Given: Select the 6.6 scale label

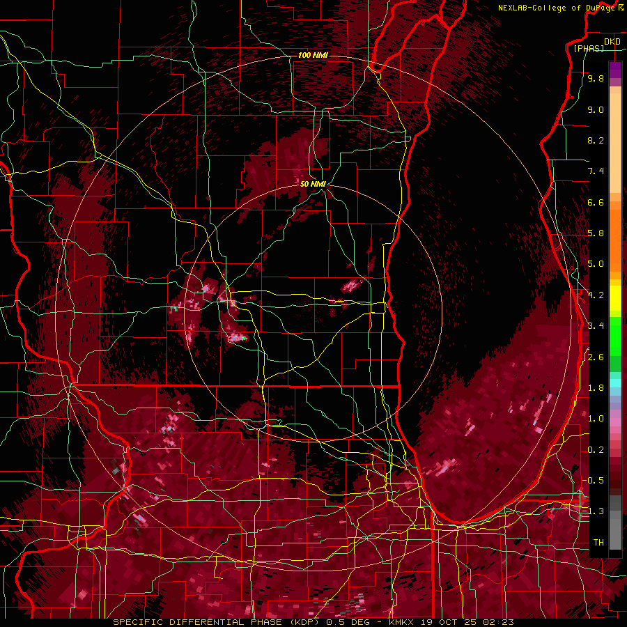Looking at the screenshot, I should point(596,202).
